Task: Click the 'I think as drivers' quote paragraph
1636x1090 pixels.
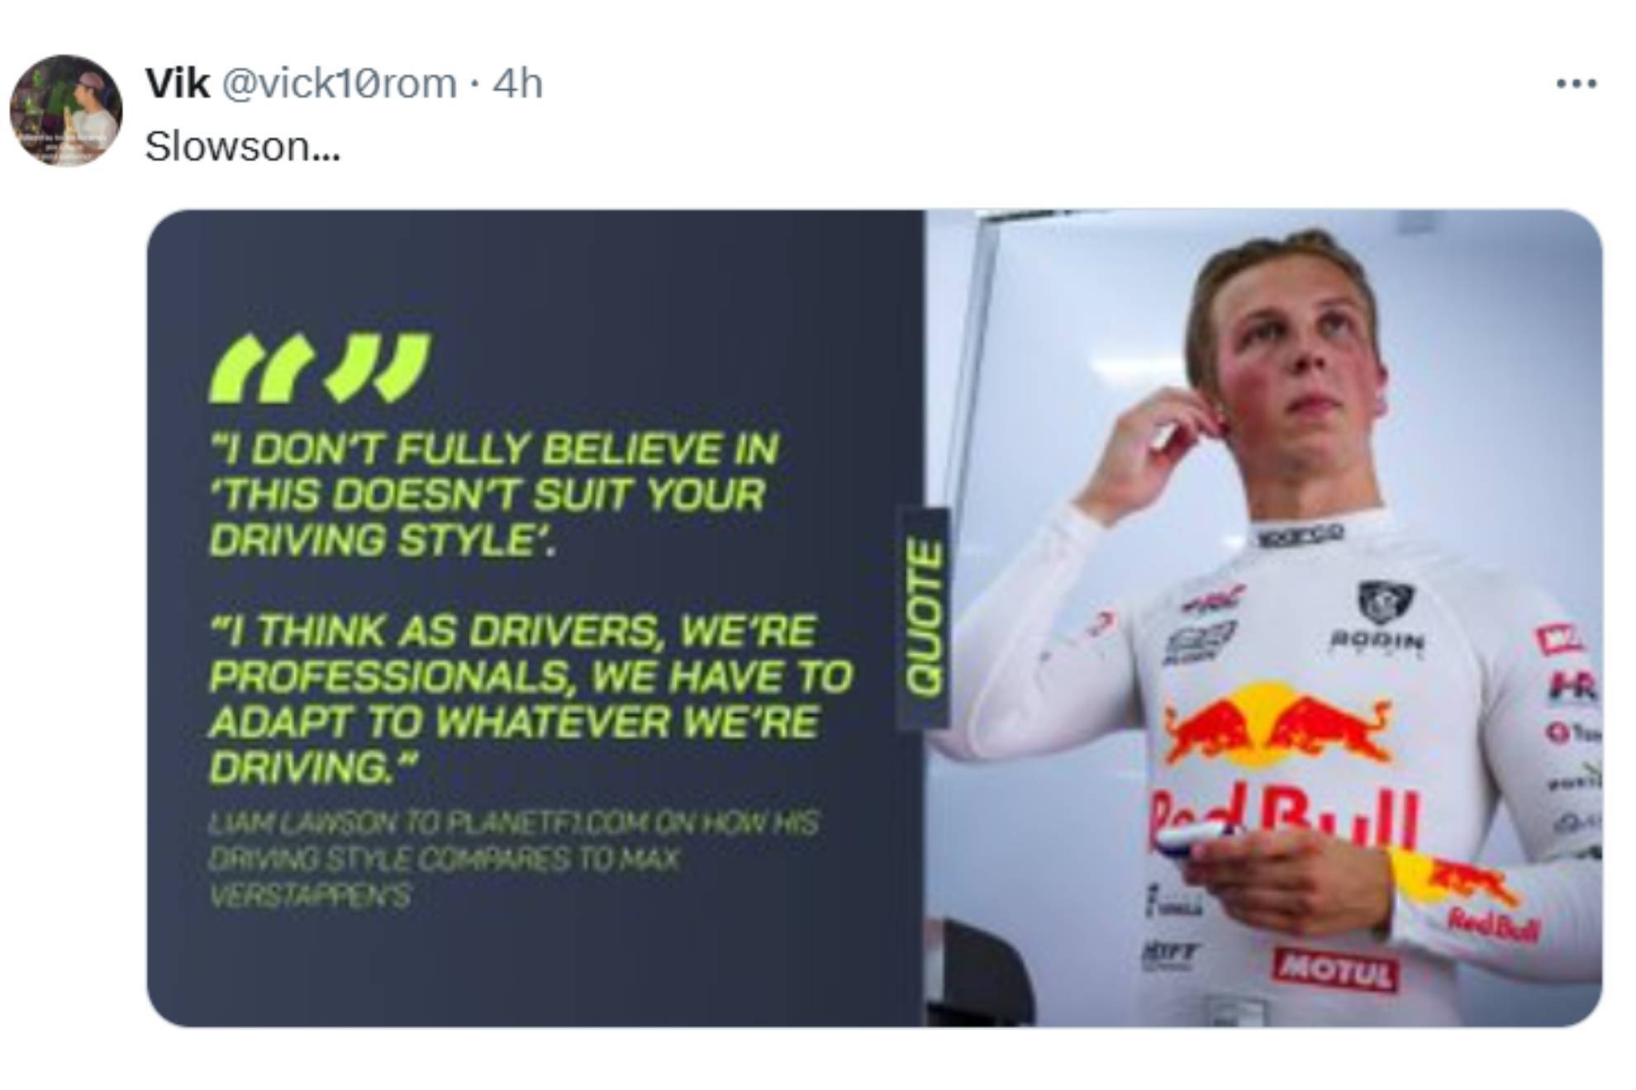Action: (x=530, y=699)
